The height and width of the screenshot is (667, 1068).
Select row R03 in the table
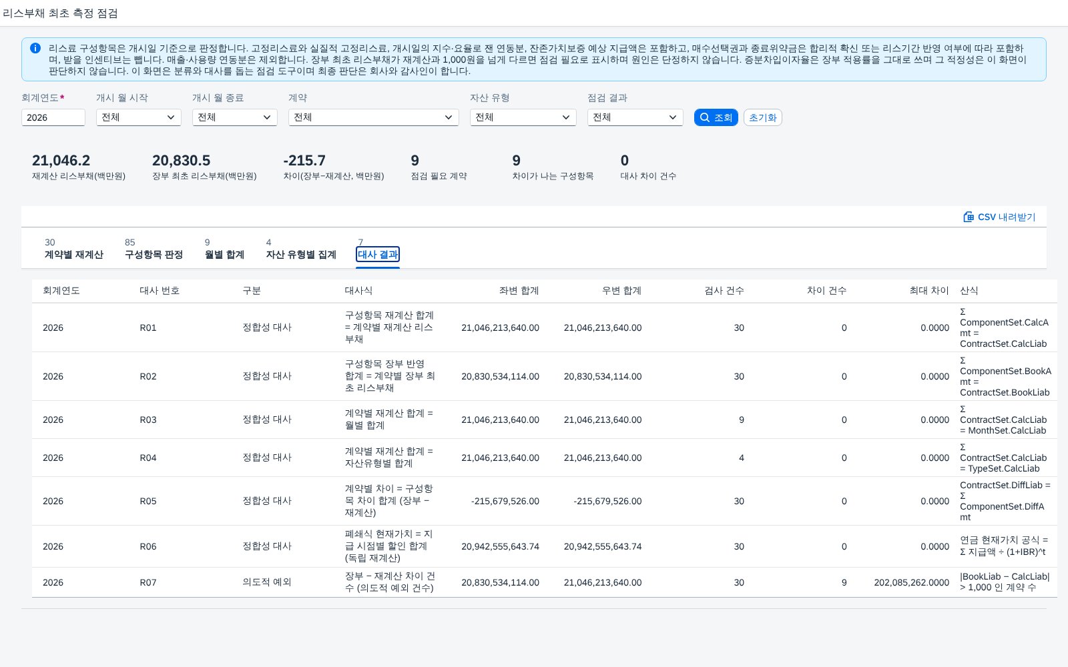pyautogui.click(x=545, y=420)
